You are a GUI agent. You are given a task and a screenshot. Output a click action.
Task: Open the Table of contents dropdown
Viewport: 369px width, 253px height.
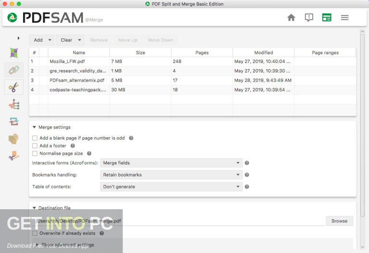pos(171,187)
